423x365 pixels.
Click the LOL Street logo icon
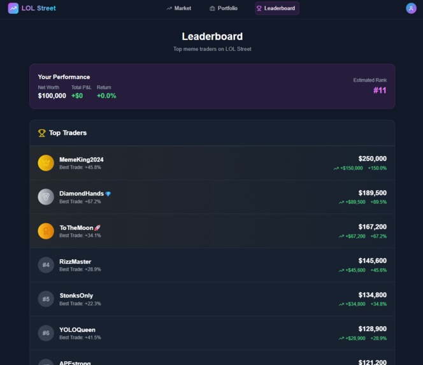tap(13, 8)
